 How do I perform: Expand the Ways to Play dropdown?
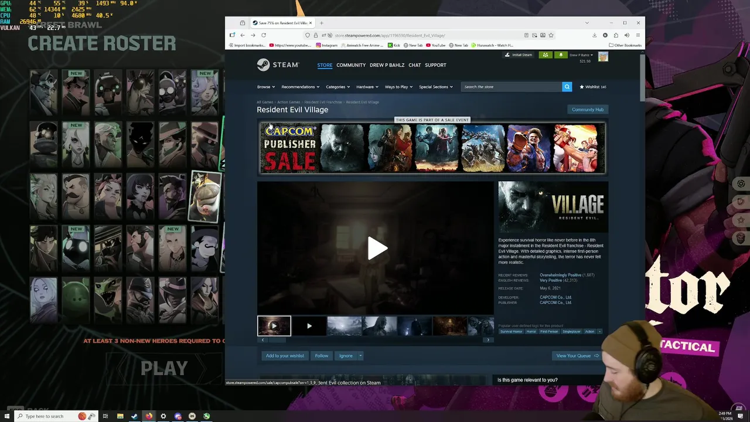[x=398, y=87]
